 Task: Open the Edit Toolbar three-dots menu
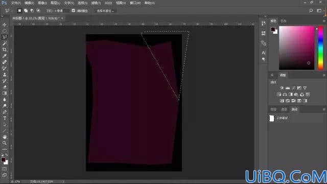(x=5, y=149)
